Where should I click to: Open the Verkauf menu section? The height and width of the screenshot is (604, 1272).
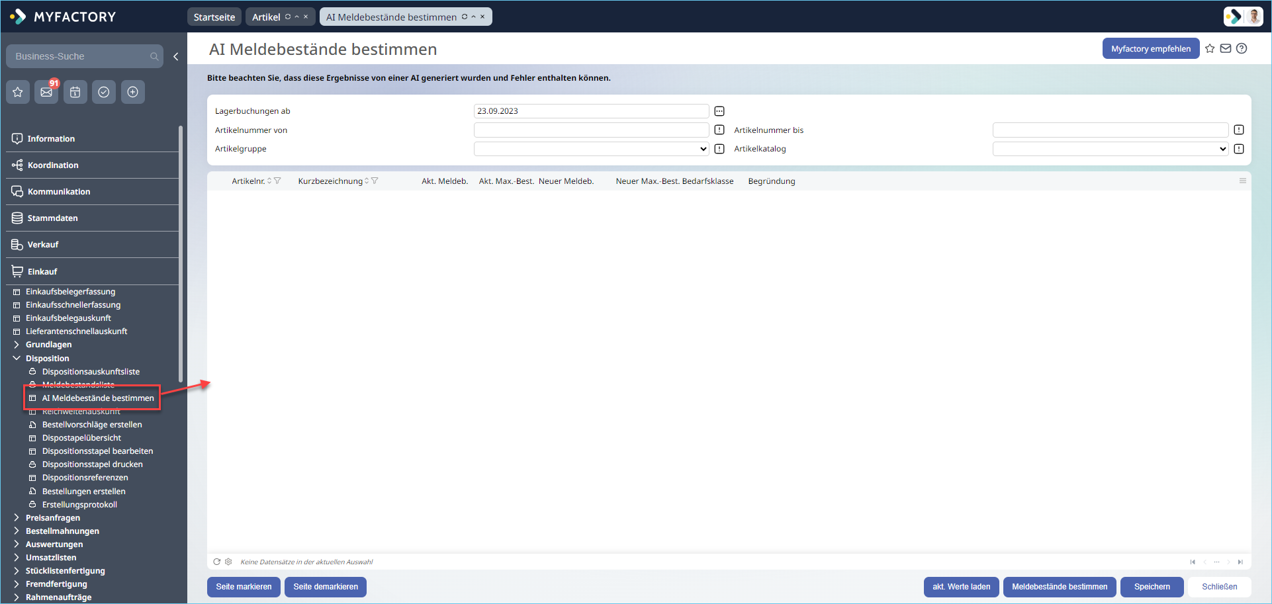pyautogui.click(x=92, y=245)
